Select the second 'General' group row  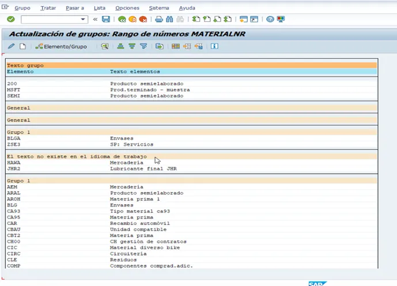(192, 120)
